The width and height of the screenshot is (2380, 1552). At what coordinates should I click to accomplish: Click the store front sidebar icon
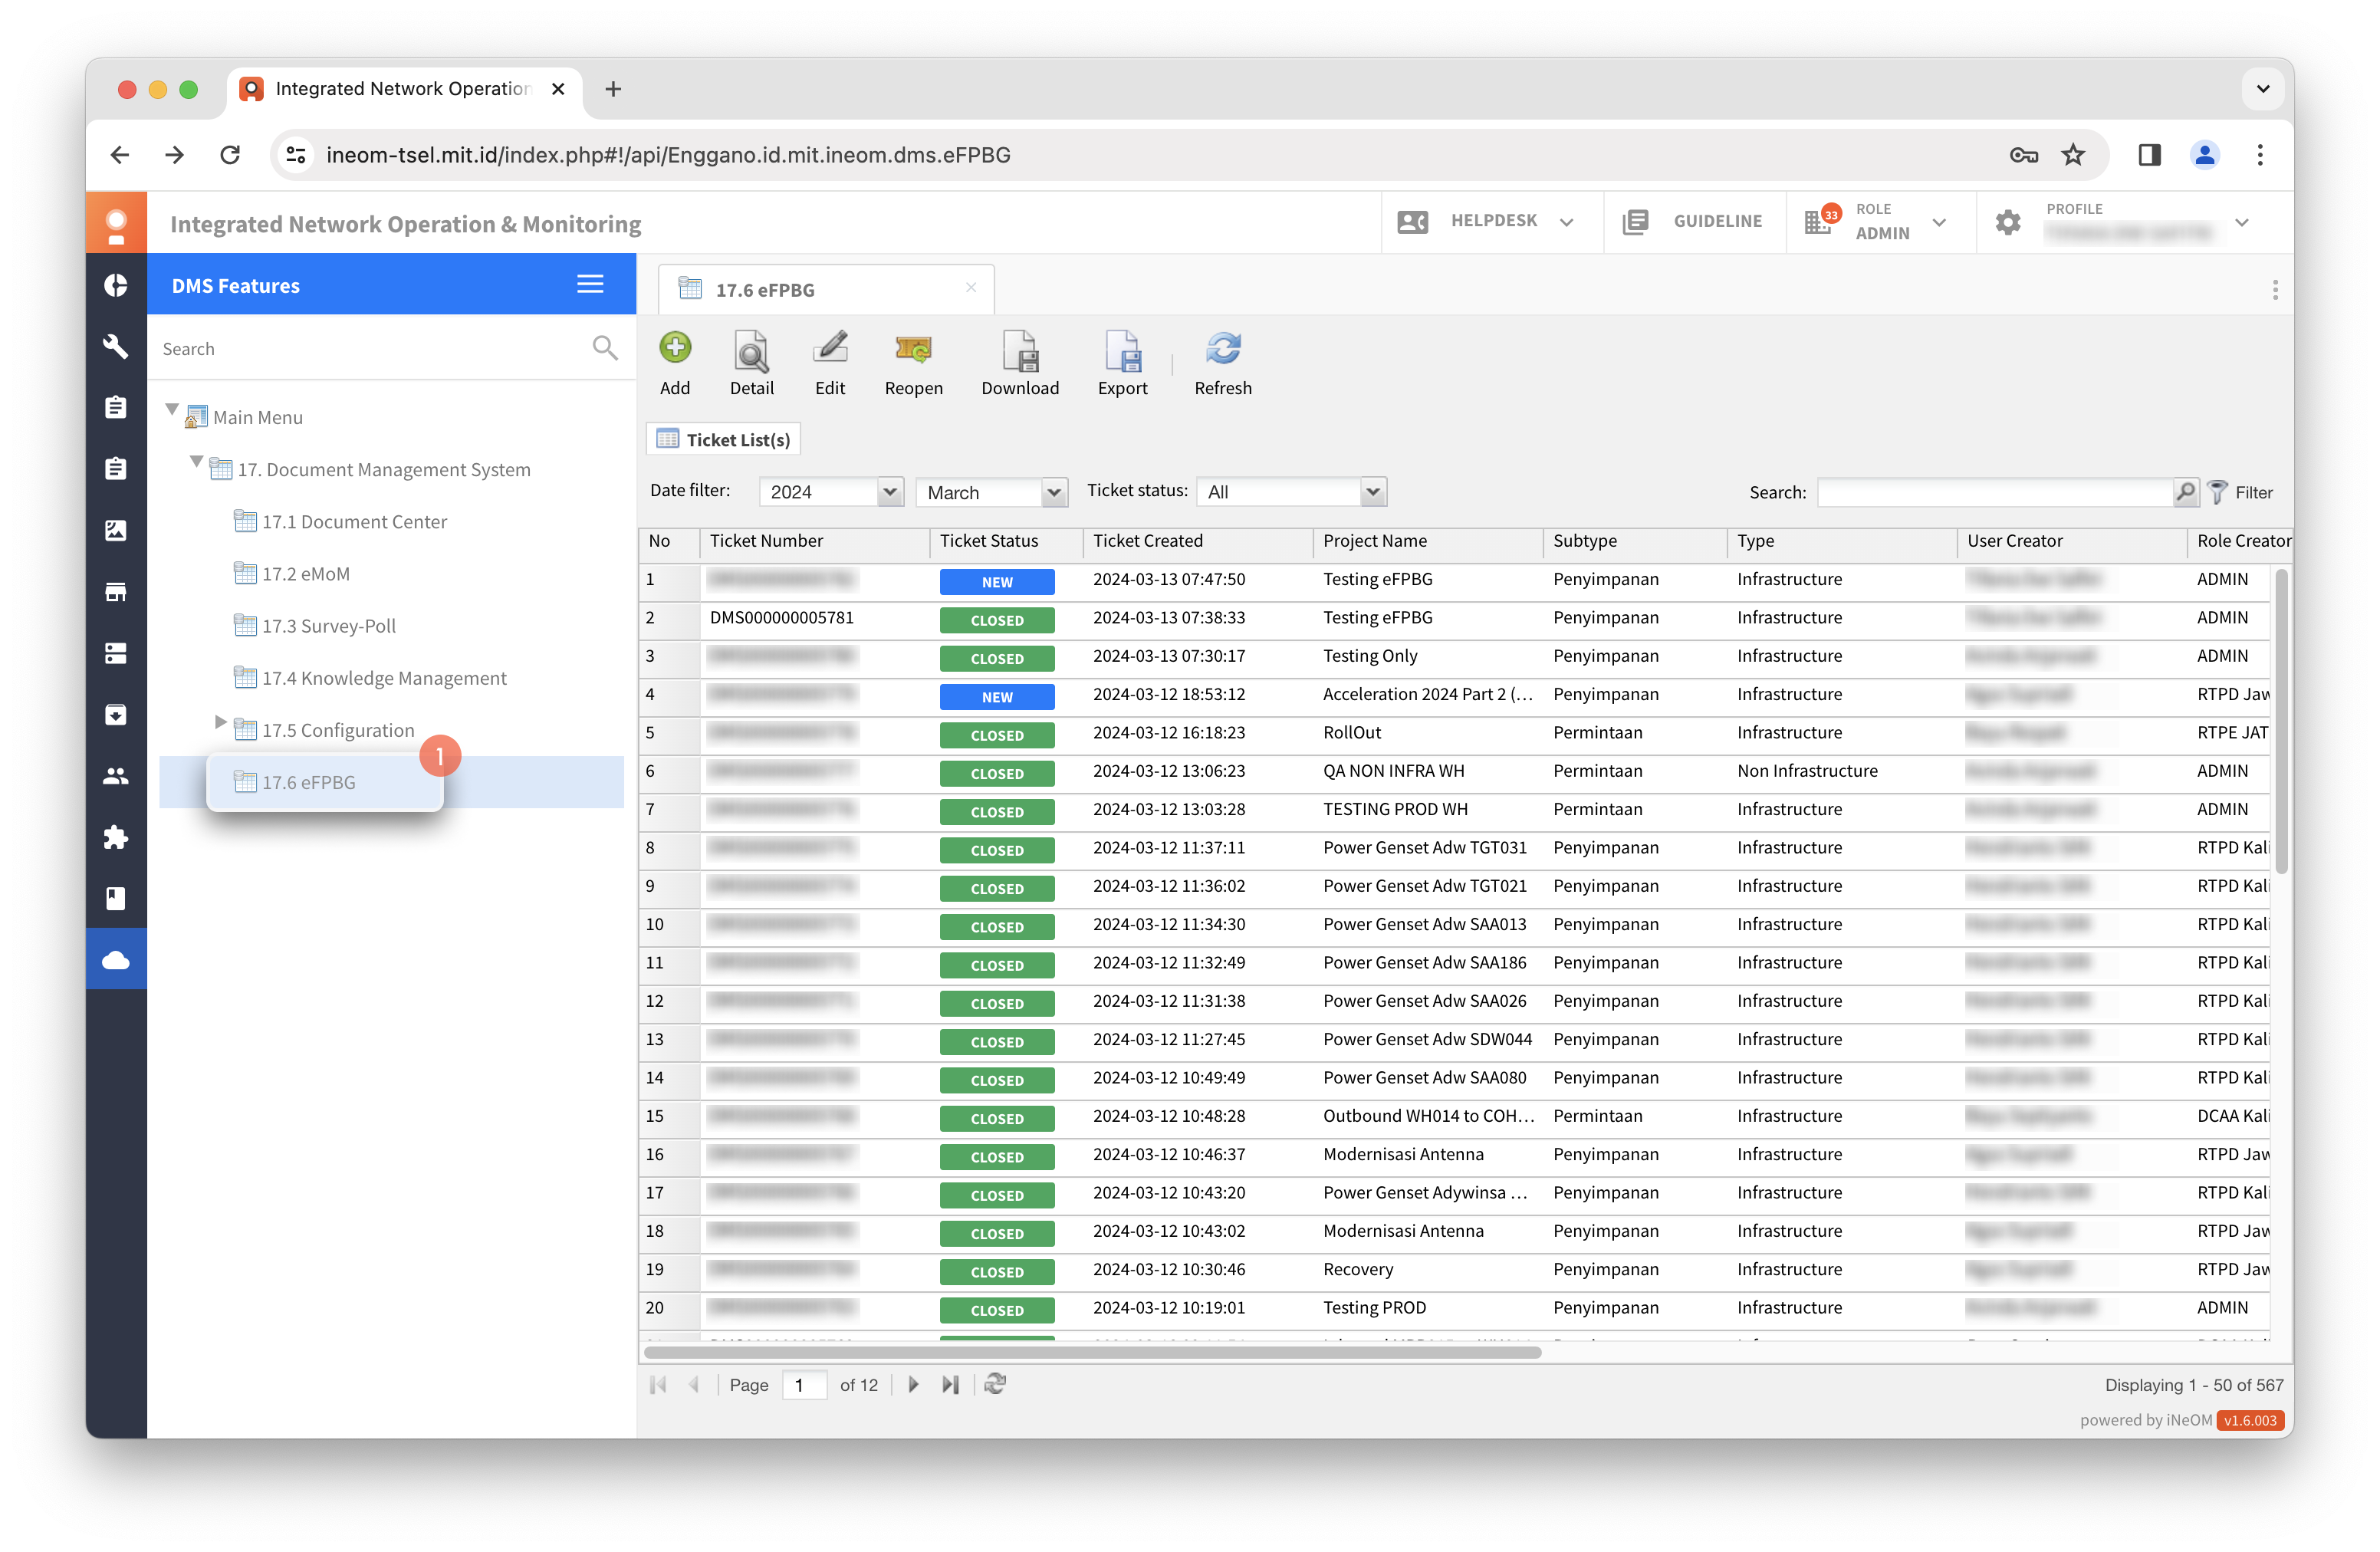[x=116, y=592]
